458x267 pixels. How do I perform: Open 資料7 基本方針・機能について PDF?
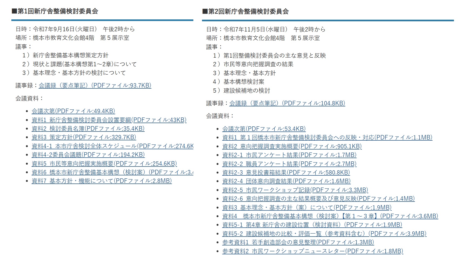pos(102,181)
